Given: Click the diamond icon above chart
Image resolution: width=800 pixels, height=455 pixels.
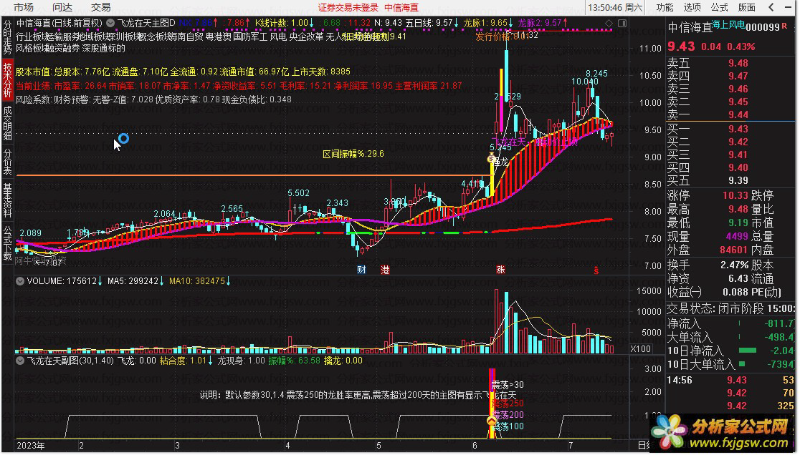Looking at the screenshot, I should point(609,24).
